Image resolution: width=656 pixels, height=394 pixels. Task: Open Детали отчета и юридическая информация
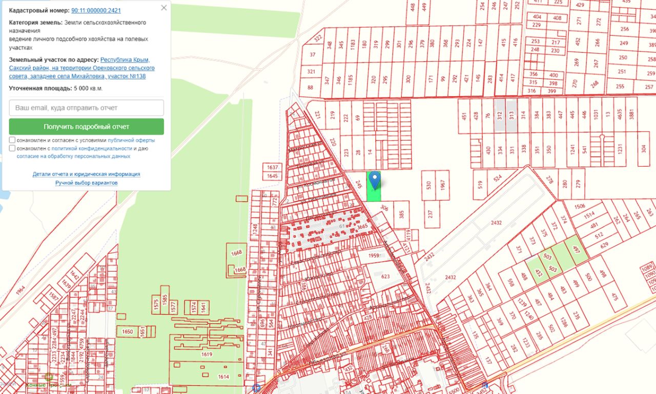coord(86,174)
